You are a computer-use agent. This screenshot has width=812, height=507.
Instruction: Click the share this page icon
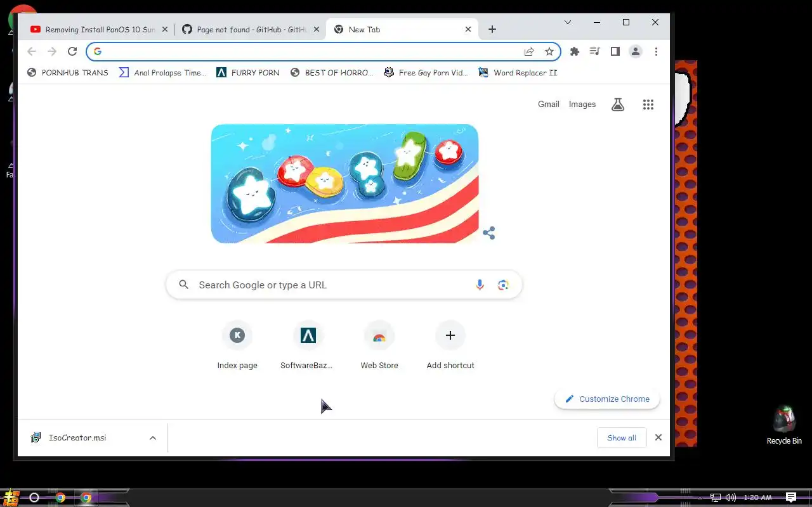click(528, 51)
